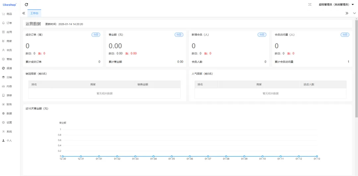
Task: Click the 排名 header in 销冠商家 table
Action: [34, 85]
